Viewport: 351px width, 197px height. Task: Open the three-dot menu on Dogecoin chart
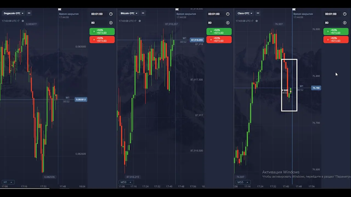pos(29,13)
